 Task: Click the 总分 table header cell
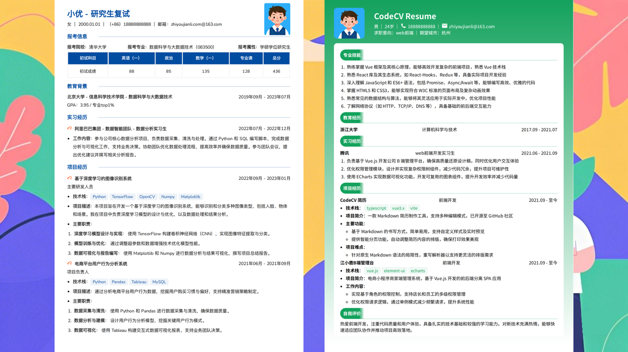(277, 58)
